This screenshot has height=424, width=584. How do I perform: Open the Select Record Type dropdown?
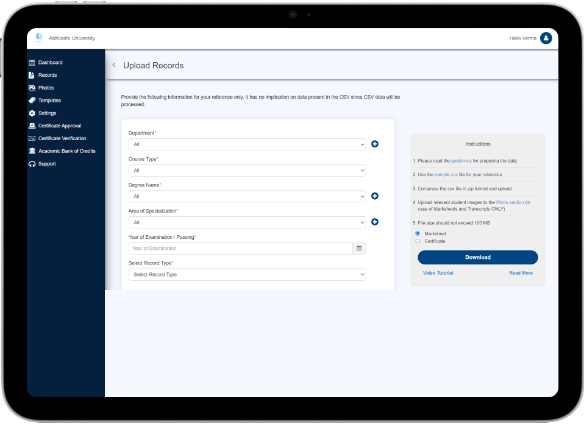tap(247, 274)
